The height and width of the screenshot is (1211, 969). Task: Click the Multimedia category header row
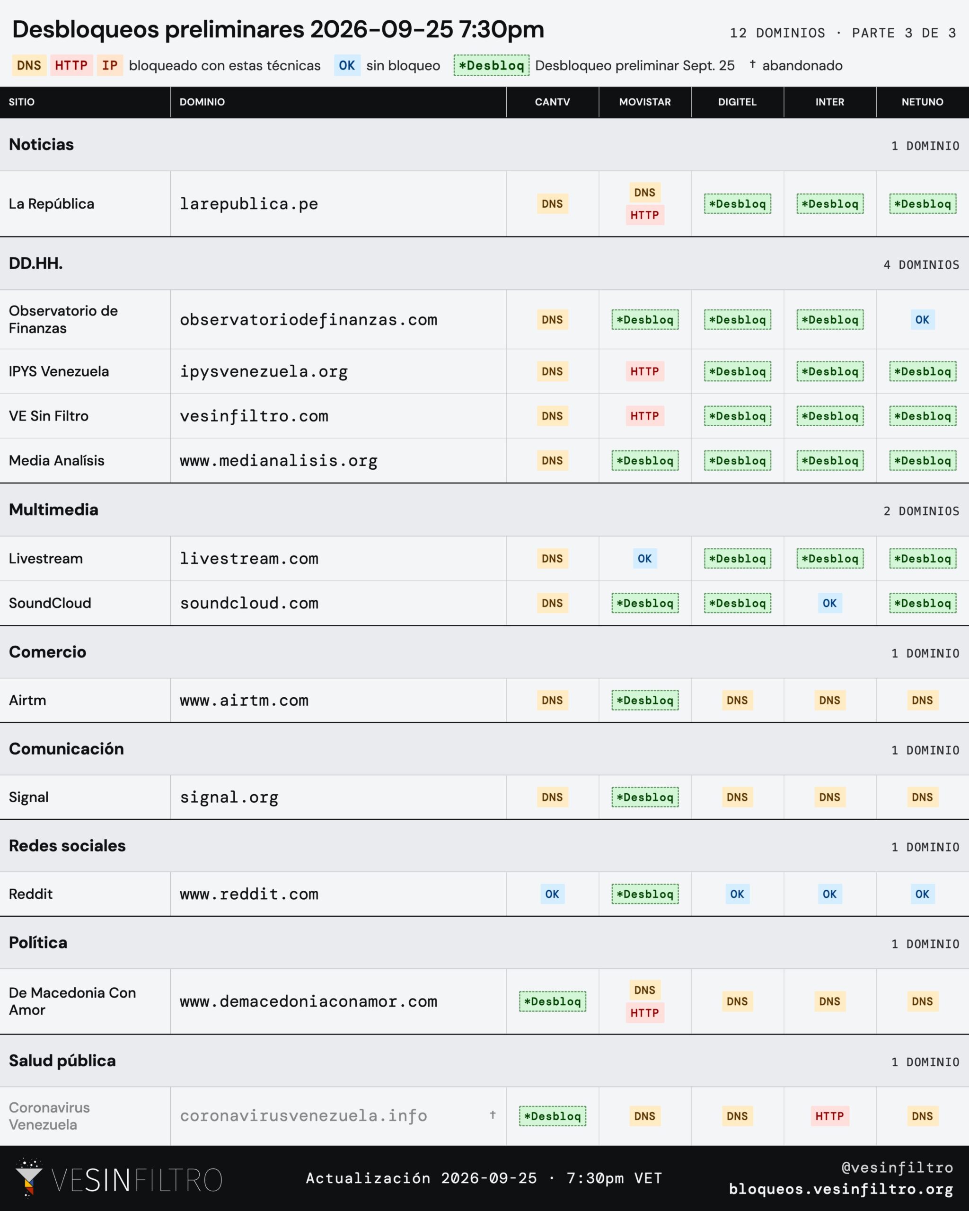point(484,509)
